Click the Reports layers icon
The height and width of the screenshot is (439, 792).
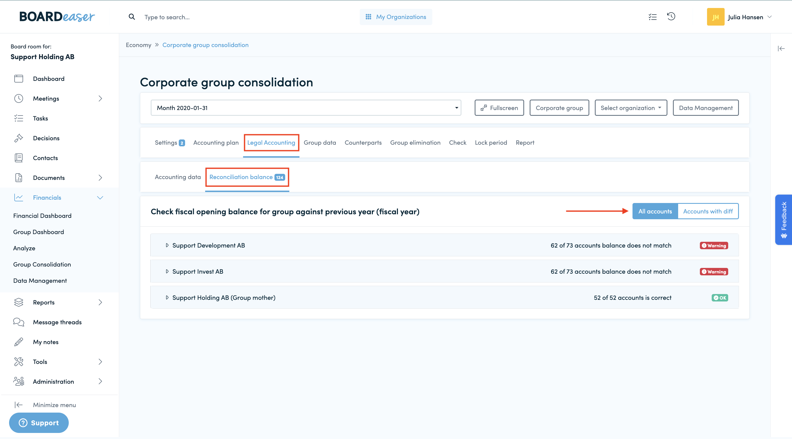18,302
